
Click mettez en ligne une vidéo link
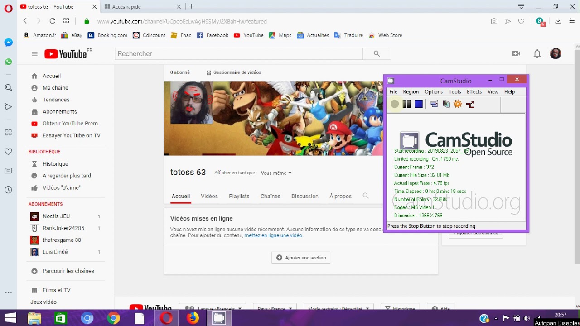tap(273, 235)
